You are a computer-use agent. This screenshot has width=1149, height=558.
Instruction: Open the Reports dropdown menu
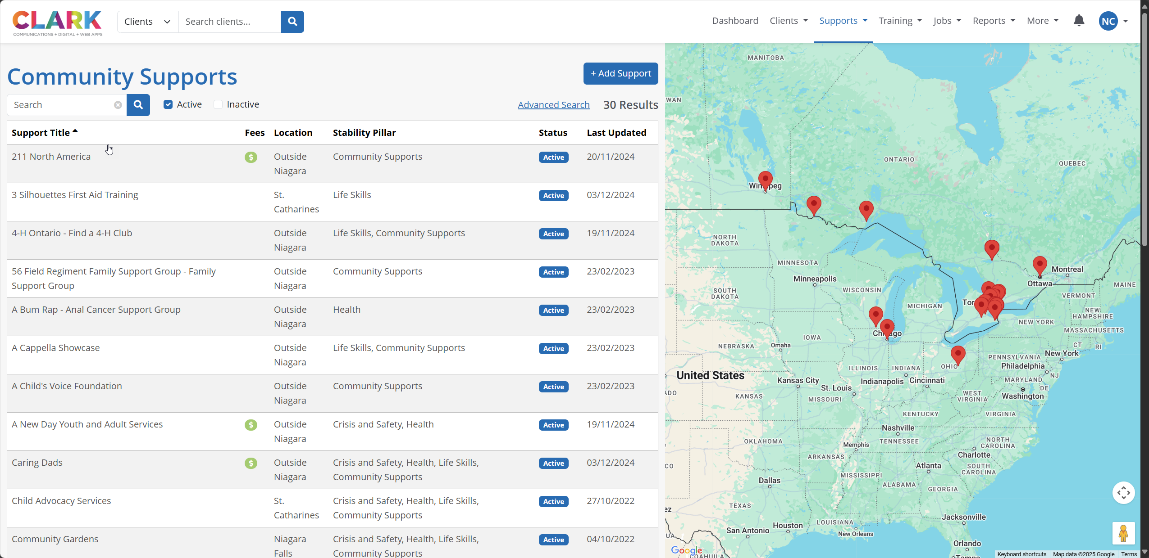[994, 21]
